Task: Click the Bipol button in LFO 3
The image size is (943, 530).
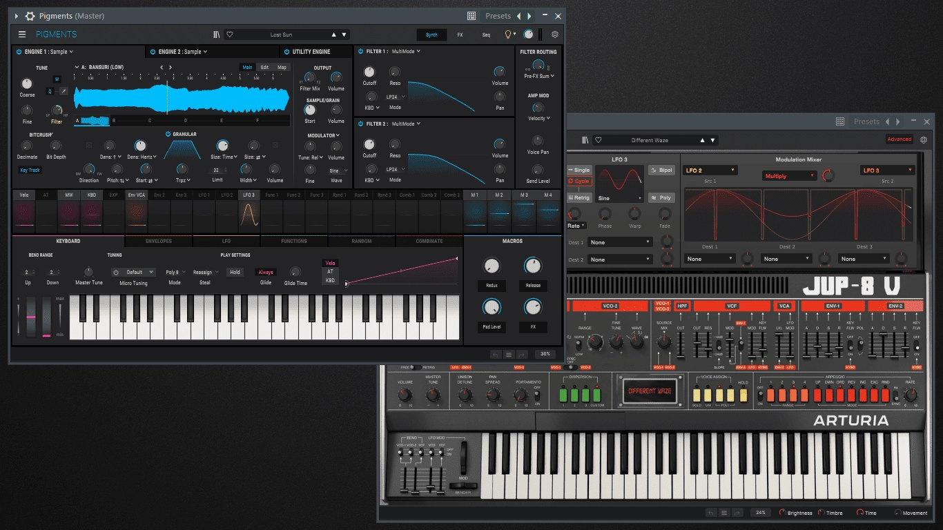Action: pyautogui.click(x=662, y=170)
